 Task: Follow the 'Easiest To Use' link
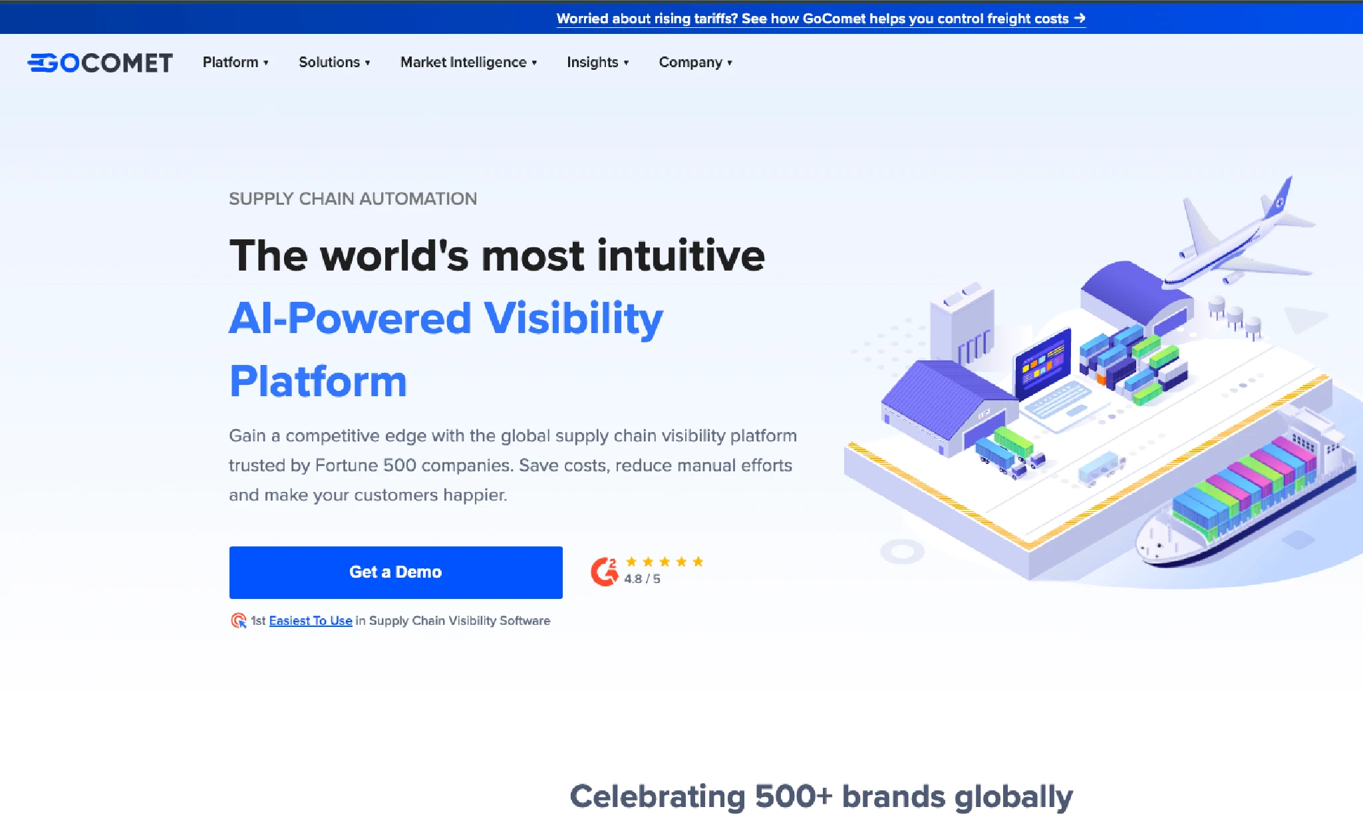click(x=310, y=620)
